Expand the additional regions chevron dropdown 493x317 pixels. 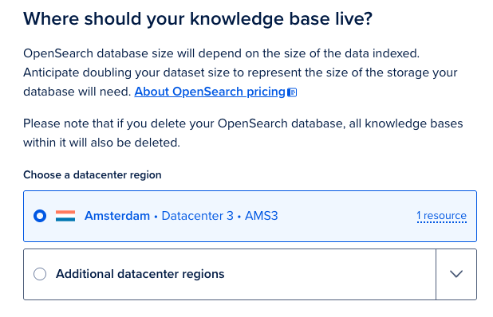(x=456, y=274)
